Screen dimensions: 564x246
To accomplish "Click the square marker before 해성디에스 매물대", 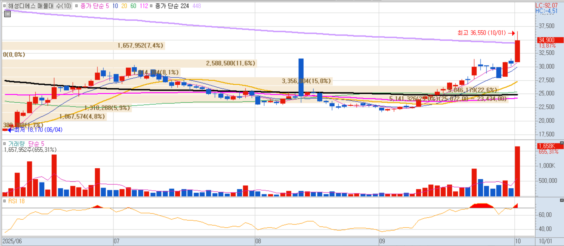I will (x=5, y=6).
